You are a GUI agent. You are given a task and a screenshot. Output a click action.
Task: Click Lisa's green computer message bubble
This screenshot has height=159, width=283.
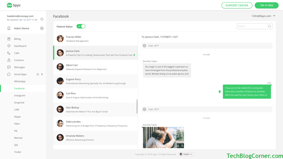click(x=247, y=92)
